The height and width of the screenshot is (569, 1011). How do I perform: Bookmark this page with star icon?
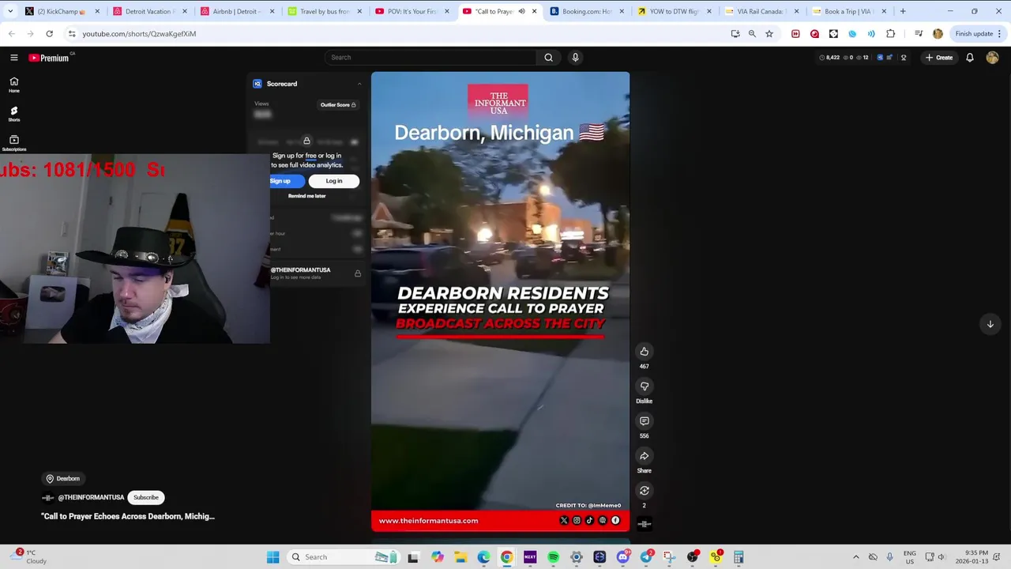click(x=769, y=34)
